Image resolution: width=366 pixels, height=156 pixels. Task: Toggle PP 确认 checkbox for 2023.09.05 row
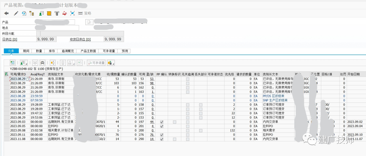pyautogui.click(x=162, y=126)
